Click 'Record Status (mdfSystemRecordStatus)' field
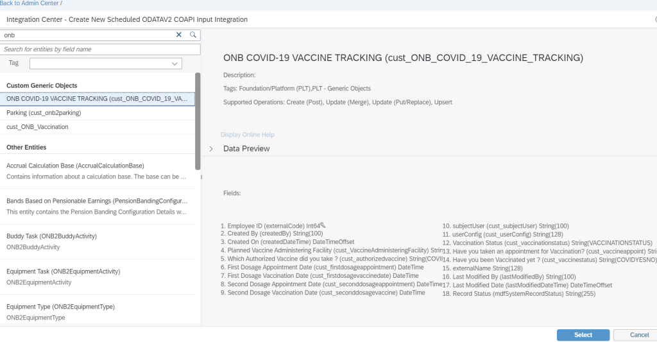 pyautogui.click(x=518, y=294)
